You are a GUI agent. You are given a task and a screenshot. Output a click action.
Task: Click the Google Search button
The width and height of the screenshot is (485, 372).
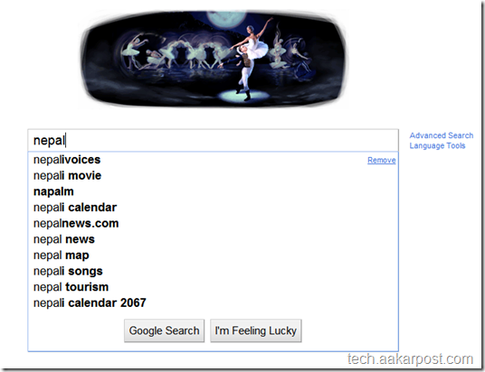click(x=165, y=330)
